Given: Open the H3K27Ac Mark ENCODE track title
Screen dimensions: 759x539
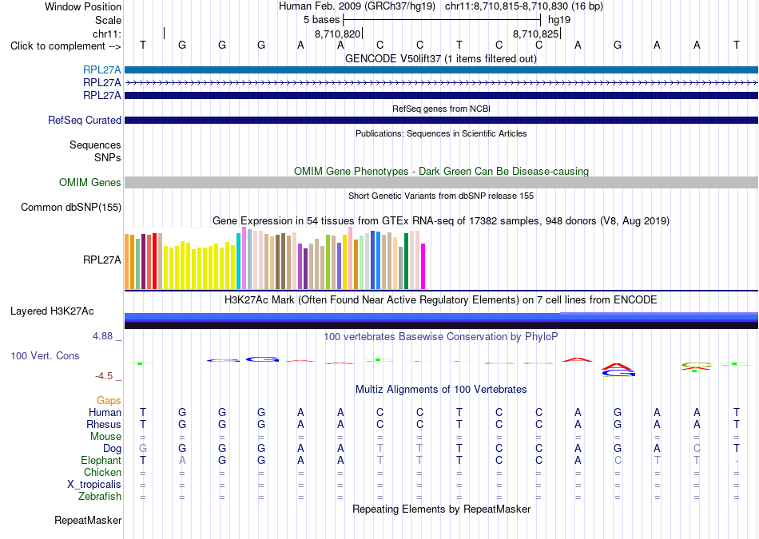Looking at the screenshot, I should [440, 300].
